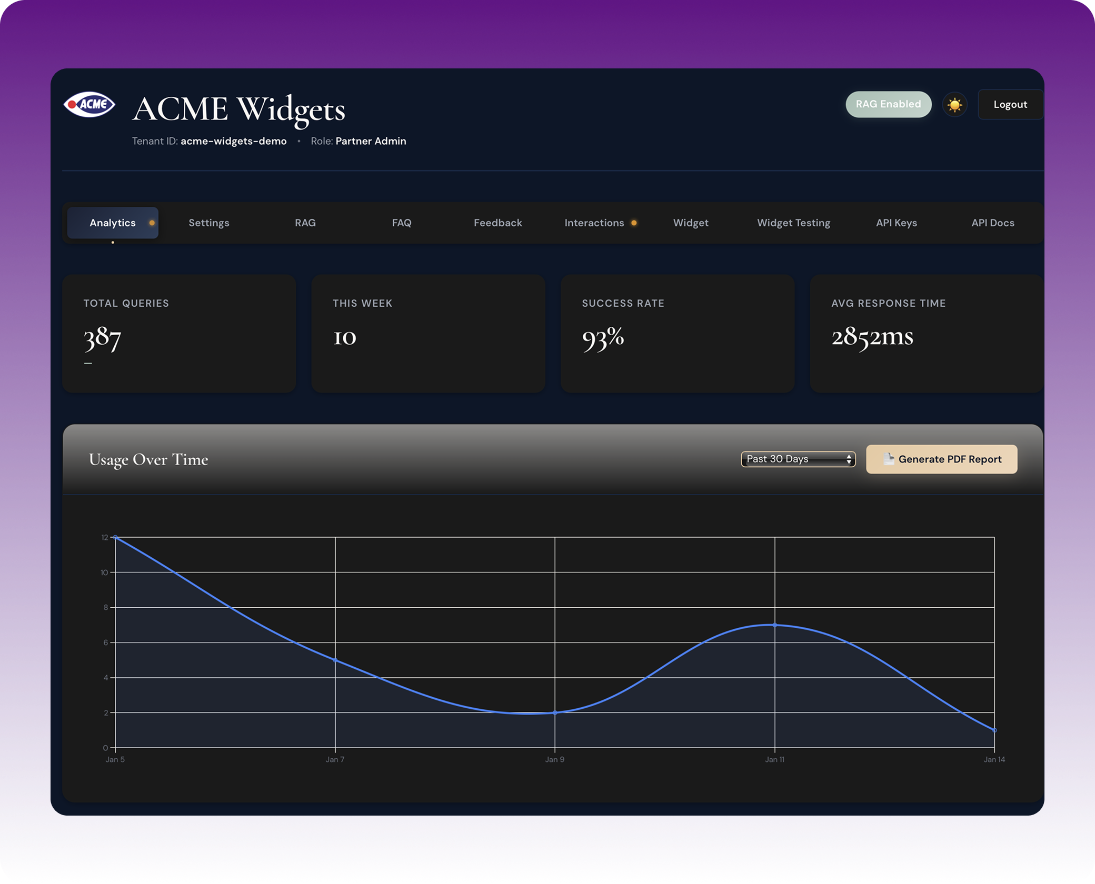
Task: Click the Analytics tab indicator dot below the label
Action: 112,242
